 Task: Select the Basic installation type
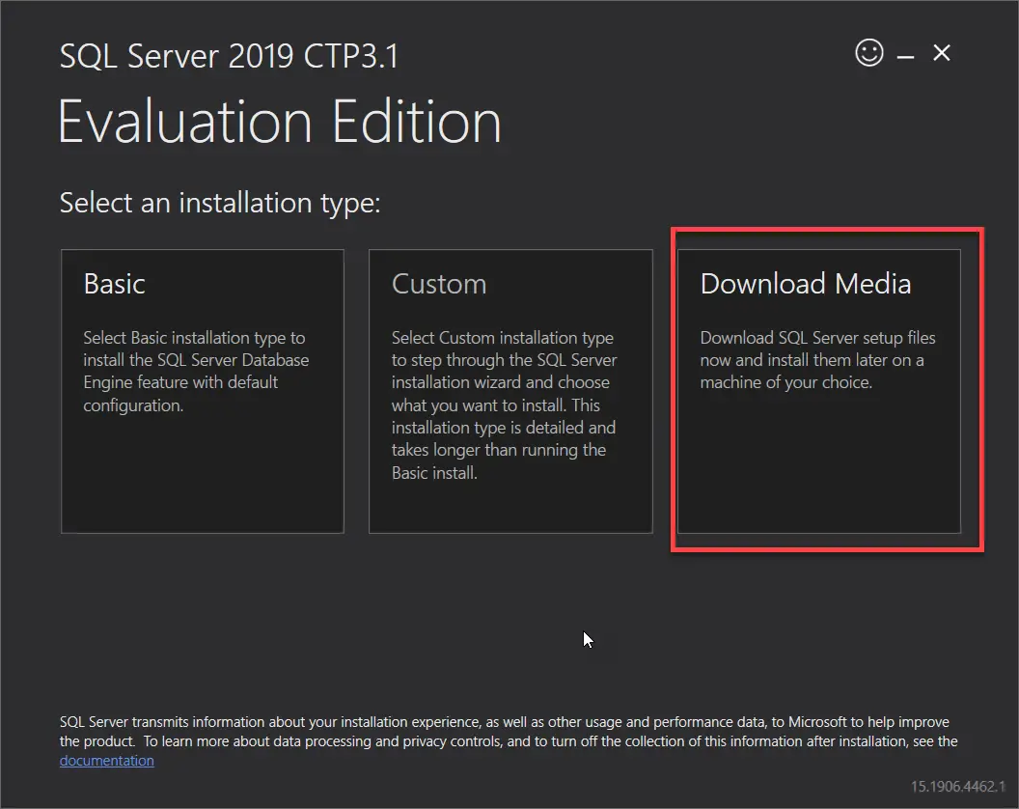[202, 391]
